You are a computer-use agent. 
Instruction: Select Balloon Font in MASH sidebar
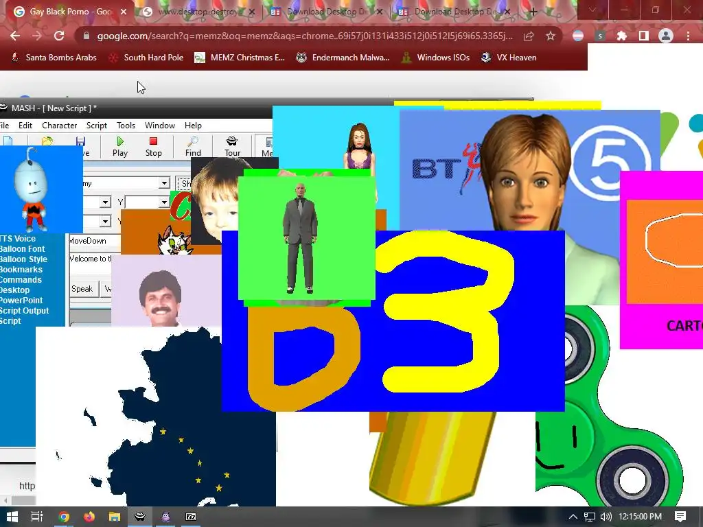tap(23, 248)
